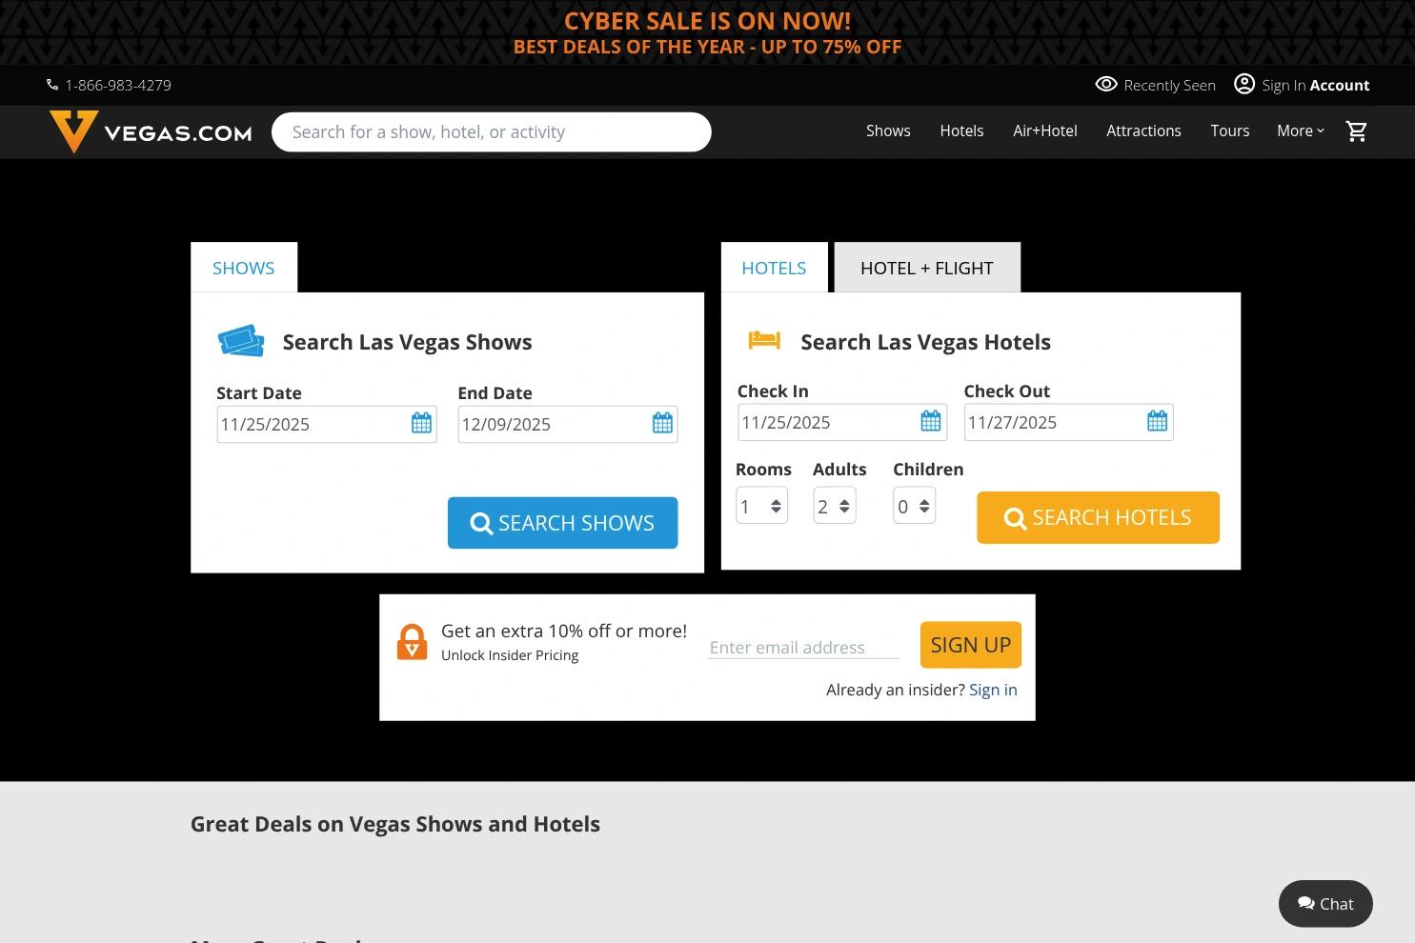Click 'Get an extra 10% off or more!'
Screen dimensions: 1415x943
point(564,631)
